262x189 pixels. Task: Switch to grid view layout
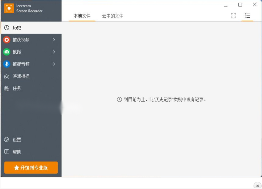233,16
